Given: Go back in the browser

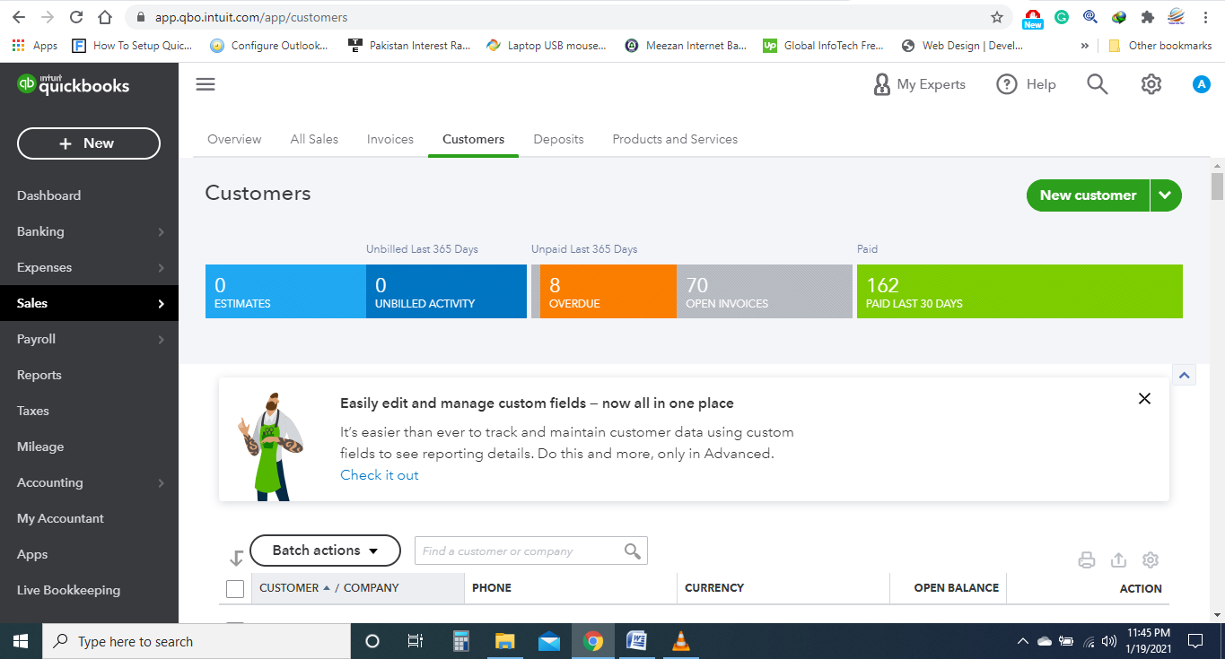Looking at the screenshot, I should tap(19, 17).
